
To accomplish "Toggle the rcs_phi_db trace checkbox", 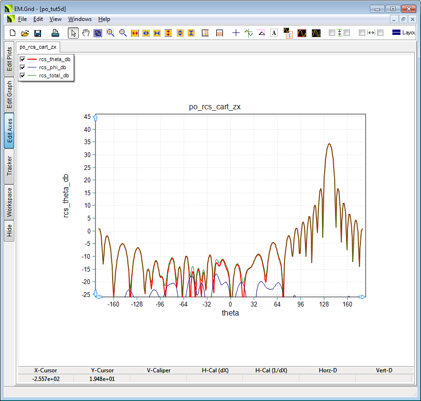I will coord(22,67).
